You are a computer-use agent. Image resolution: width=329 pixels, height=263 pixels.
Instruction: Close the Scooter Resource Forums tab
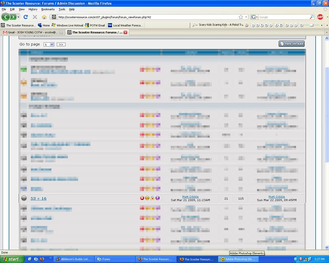point(126,32)
